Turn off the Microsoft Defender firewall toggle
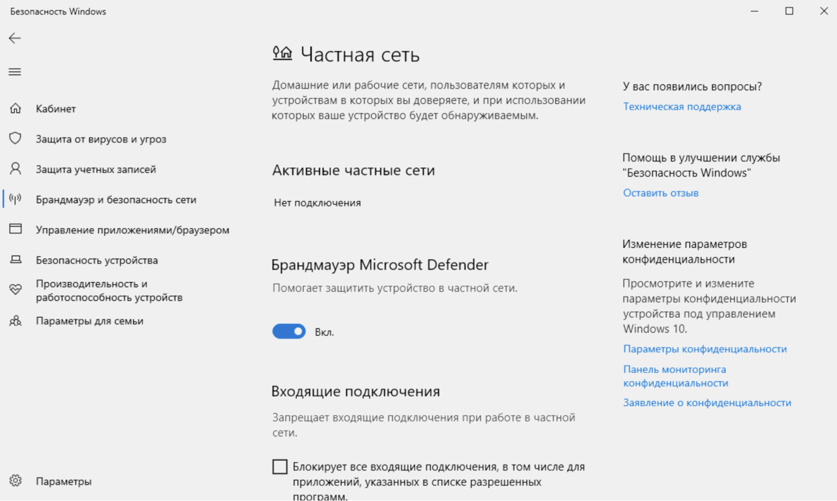Screen dimensions: 837x501 pos(289,331)
